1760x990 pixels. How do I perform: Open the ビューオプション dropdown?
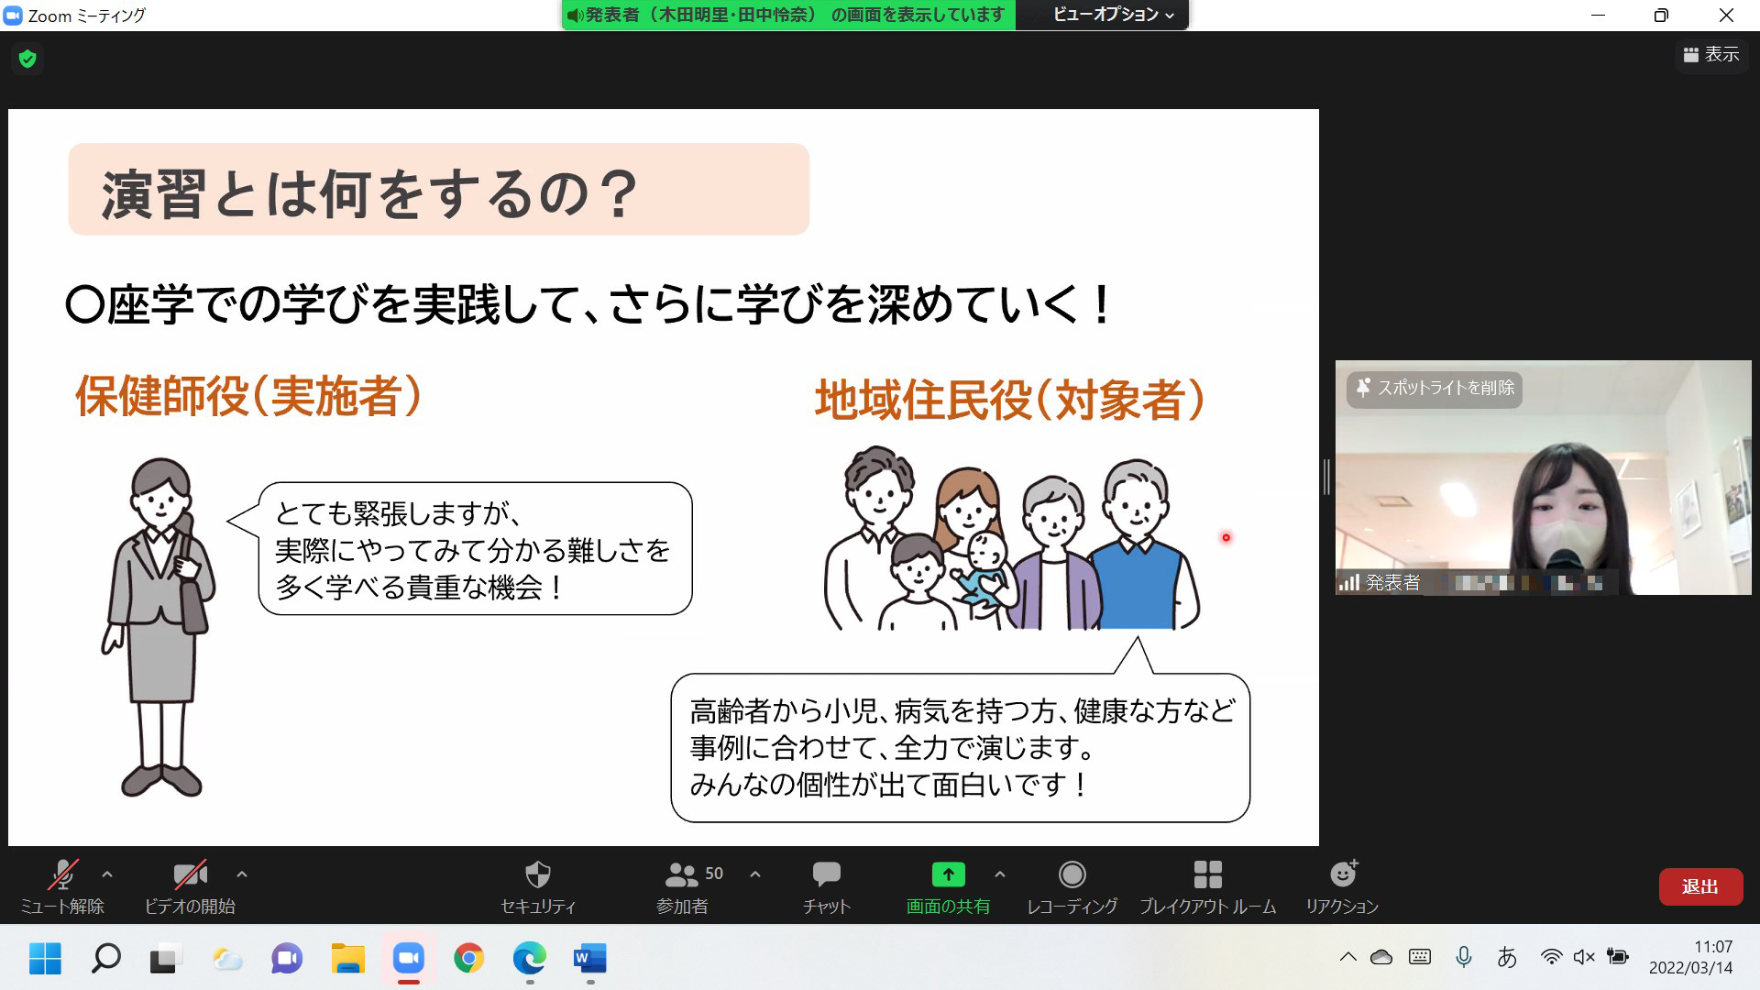(x=1104, y=15)
